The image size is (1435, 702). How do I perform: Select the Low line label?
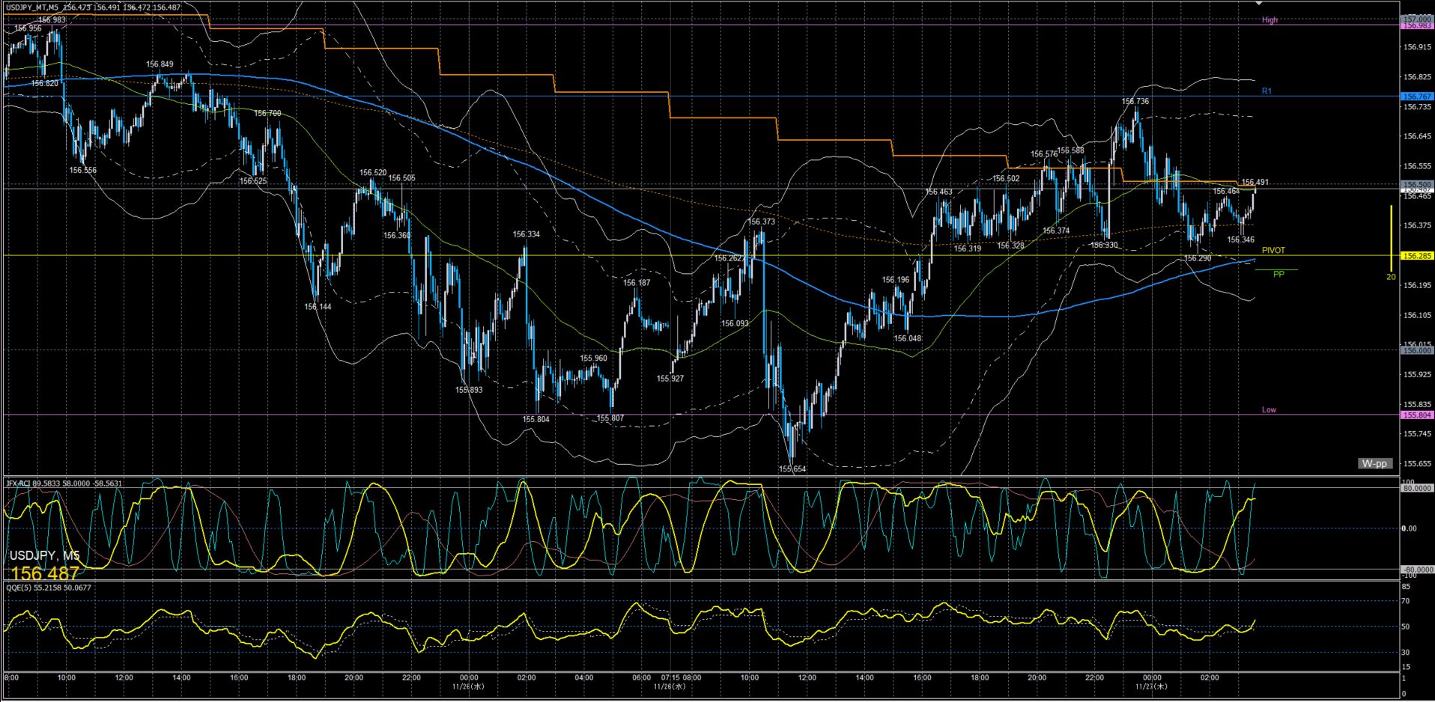1269,409
